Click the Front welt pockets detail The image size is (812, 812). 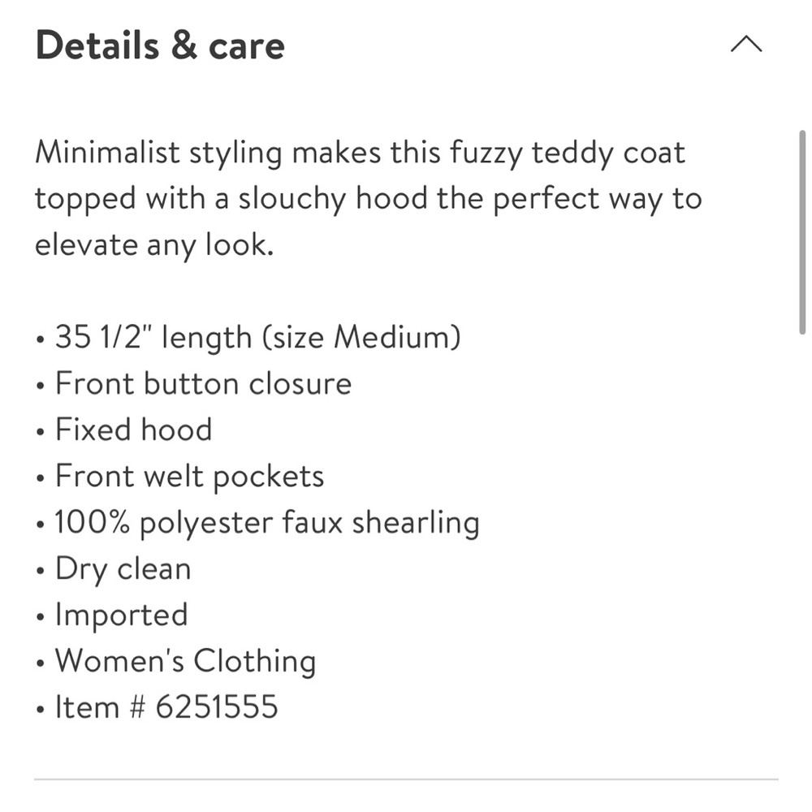[189, 476]
